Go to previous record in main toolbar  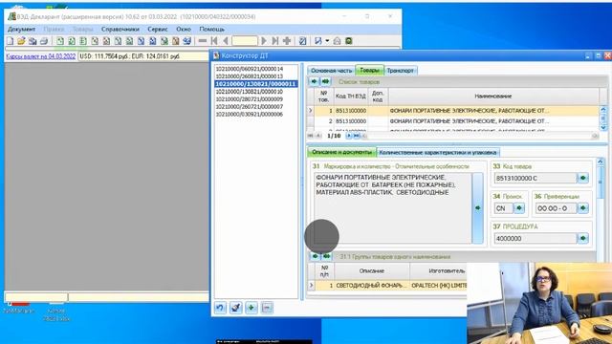pos(226,40)
